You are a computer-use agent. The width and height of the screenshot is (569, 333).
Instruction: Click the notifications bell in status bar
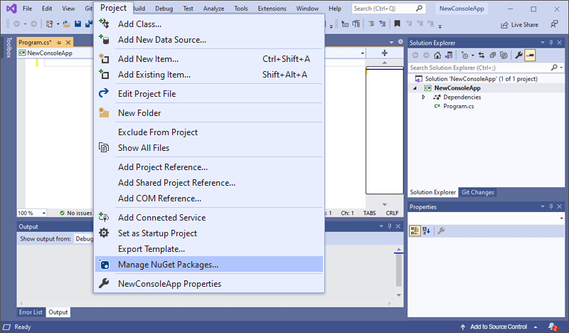(553, 327)
